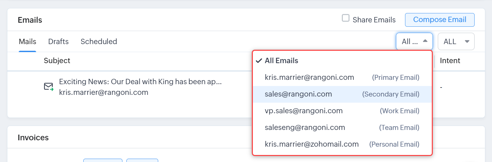Image resolution: width=492 pixels, height=162 pixels.
Task: Click the outgoing mail envelope icon
Action: [x=48, y=87]
